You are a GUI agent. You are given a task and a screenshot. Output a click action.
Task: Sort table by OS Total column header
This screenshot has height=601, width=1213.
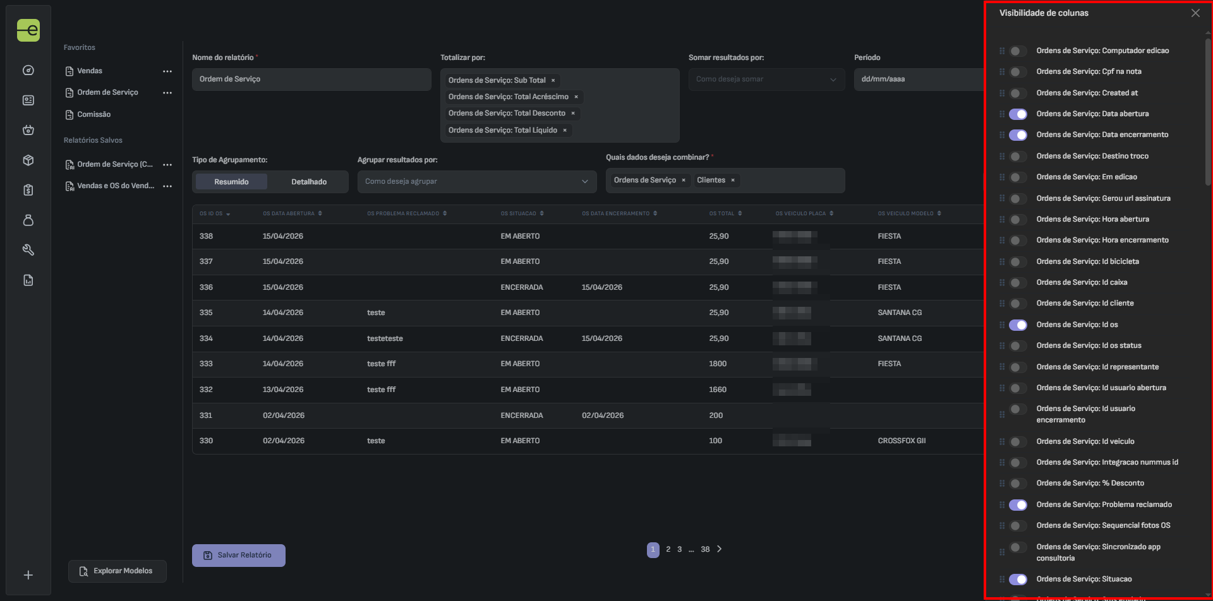point(725,213)
